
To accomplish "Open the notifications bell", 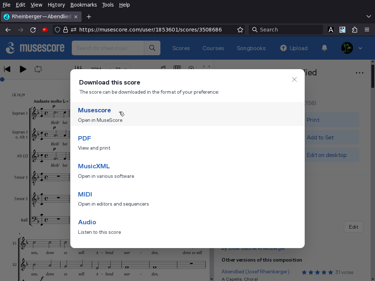I will coord(324,48).
